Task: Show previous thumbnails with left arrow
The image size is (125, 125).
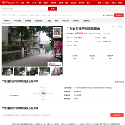Action: pos(3,71)
